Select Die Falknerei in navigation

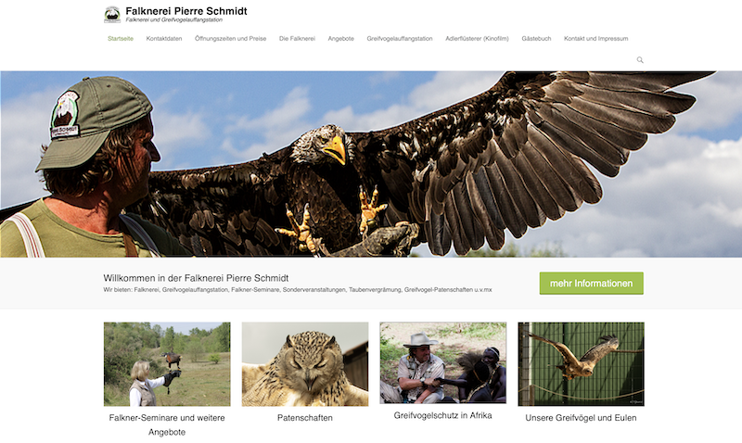pyautogui.click(x=297, y=39)
